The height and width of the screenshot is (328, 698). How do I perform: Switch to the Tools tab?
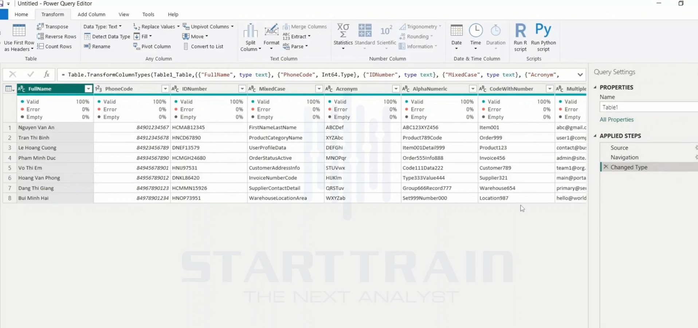point(148,14)
